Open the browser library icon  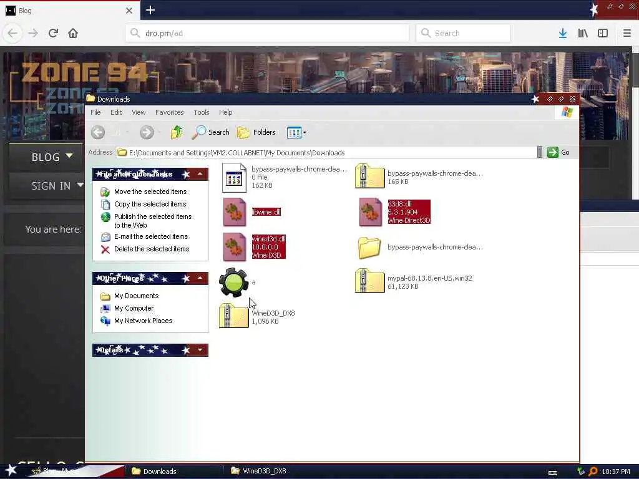583,33
